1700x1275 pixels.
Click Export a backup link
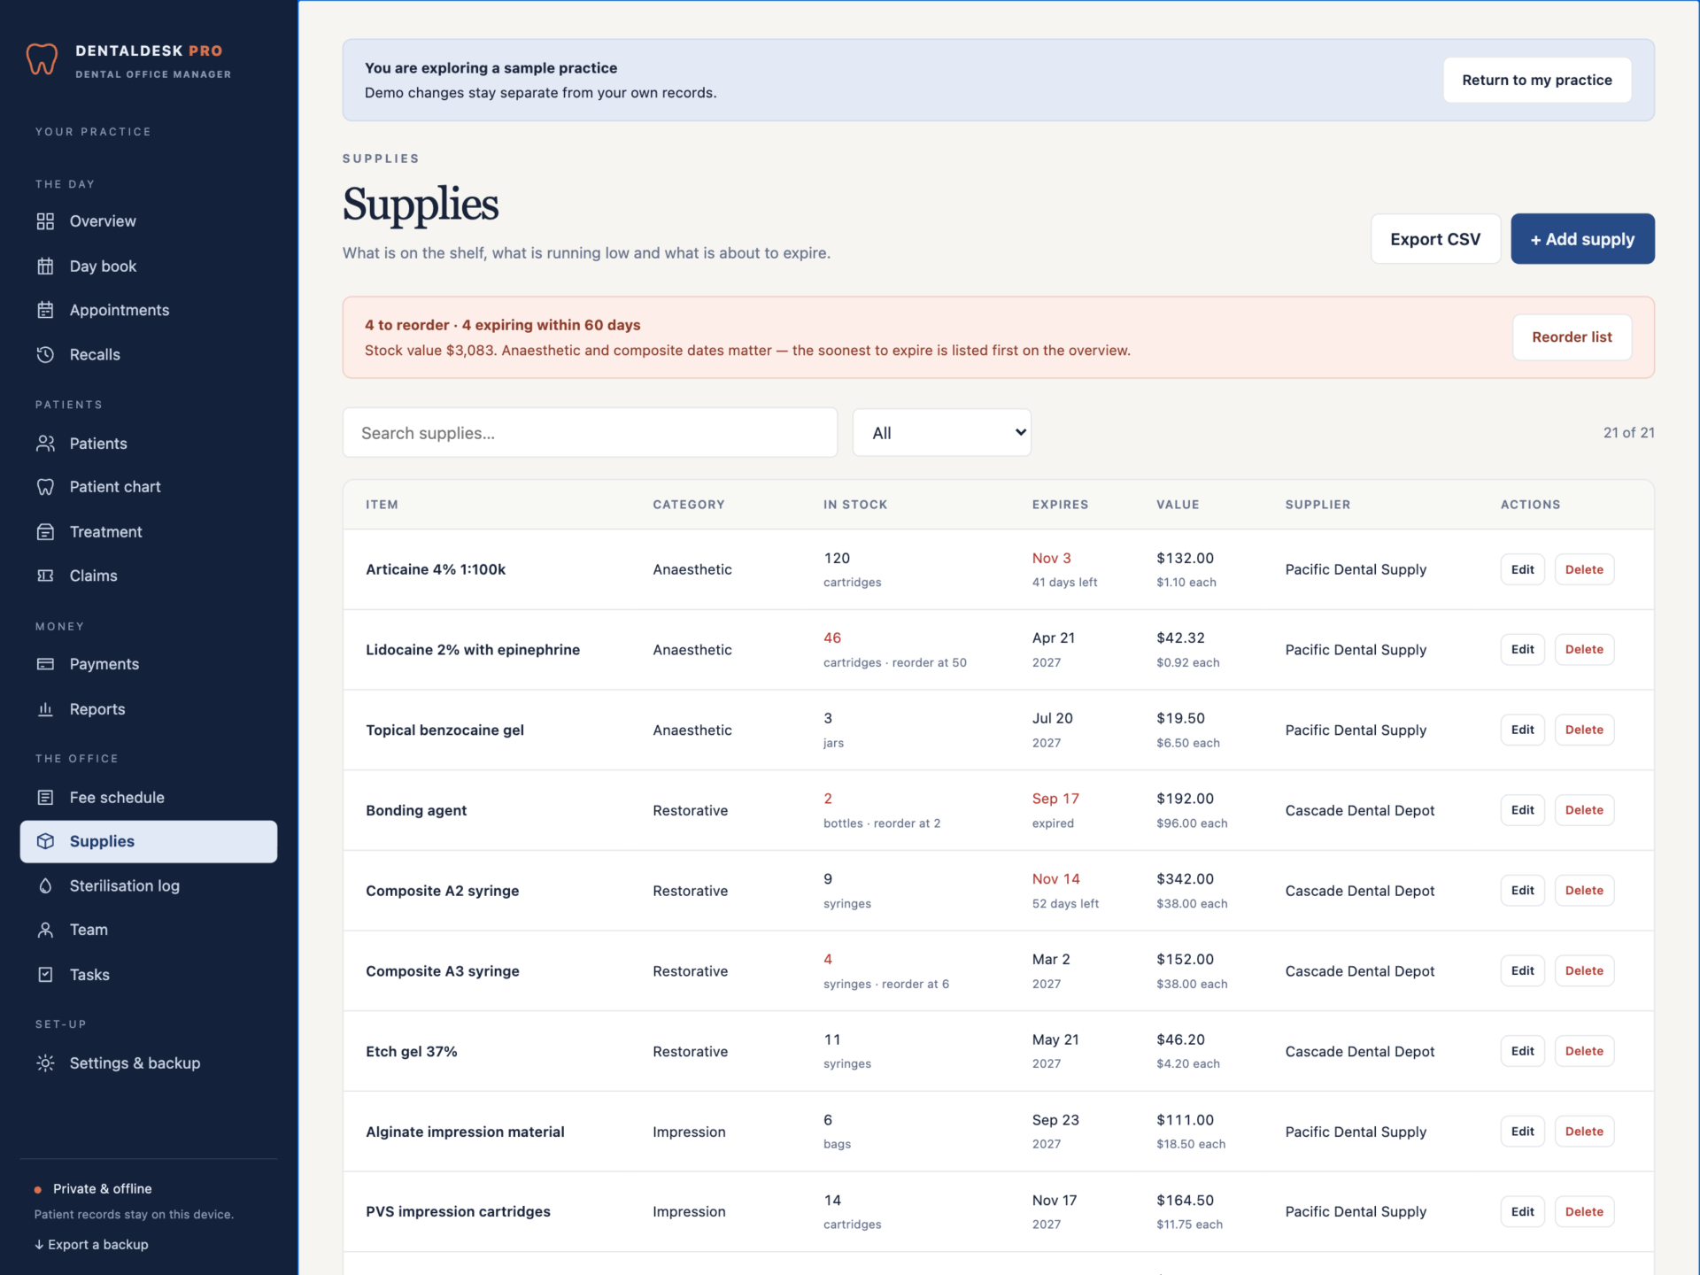click(x=91, y=1244)
